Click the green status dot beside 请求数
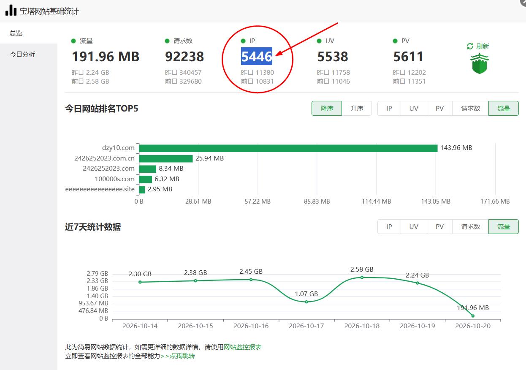This screenshot has width=526, height=370. click(167, 41)
